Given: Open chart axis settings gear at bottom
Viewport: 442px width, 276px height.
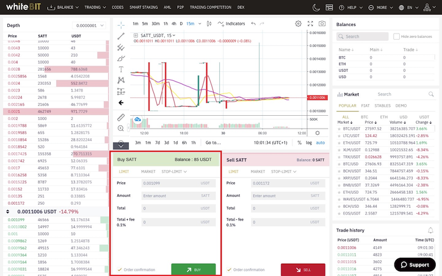Looking at the screenshot, I should pos(317,133).
